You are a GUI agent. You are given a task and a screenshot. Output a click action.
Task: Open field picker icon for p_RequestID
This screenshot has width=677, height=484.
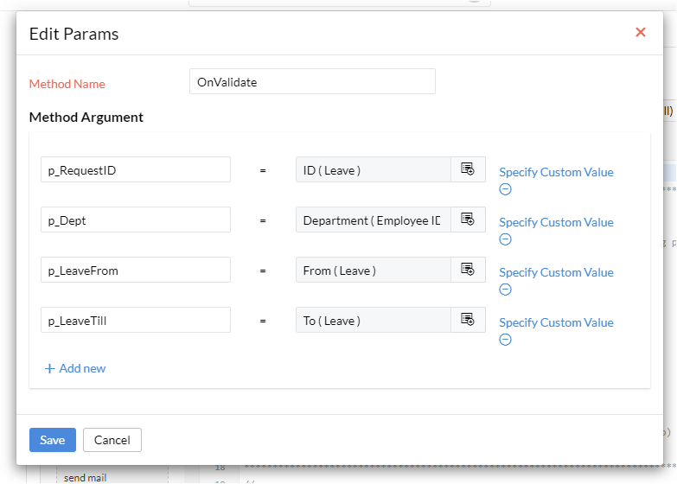[468, 169]
